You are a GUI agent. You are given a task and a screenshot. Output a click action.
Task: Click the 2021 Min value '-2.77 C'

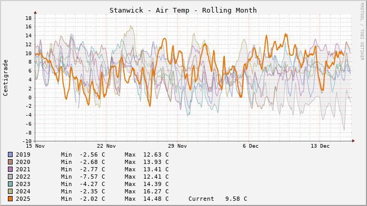pyautogui.click(x=93, y=169)
